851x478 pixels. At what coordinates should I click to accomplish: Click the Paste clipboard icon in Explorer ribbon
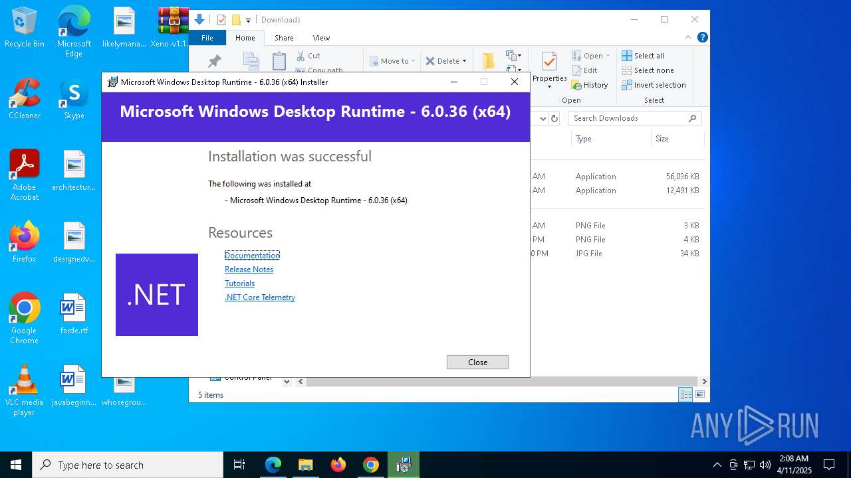279,61
